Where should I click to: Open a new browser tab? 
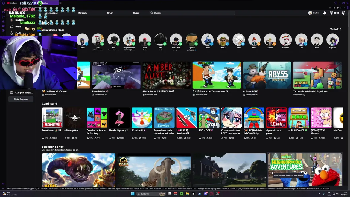click(60, 3)
